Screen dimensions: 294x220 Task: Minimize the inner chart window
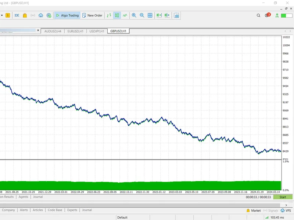point(281,9)
